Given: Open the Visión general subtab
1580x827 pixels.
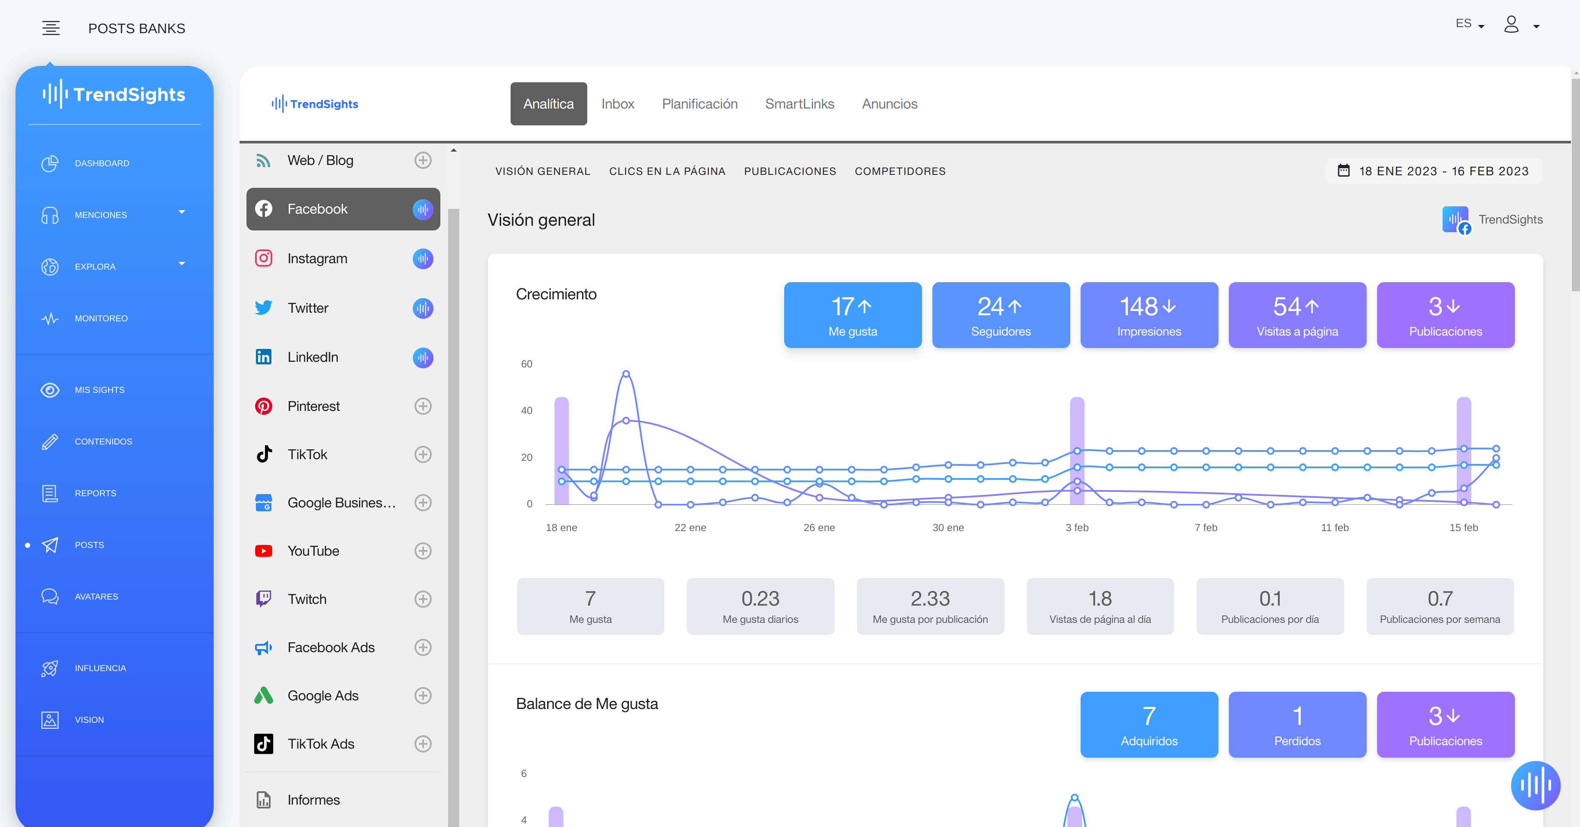Looking at the screenshot, I should click(543, 172).
